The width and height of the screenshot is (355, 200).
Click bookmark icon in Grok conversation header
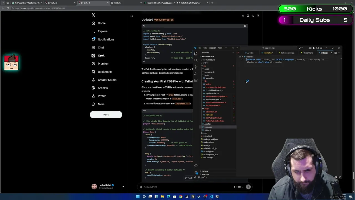pos(248,16)
